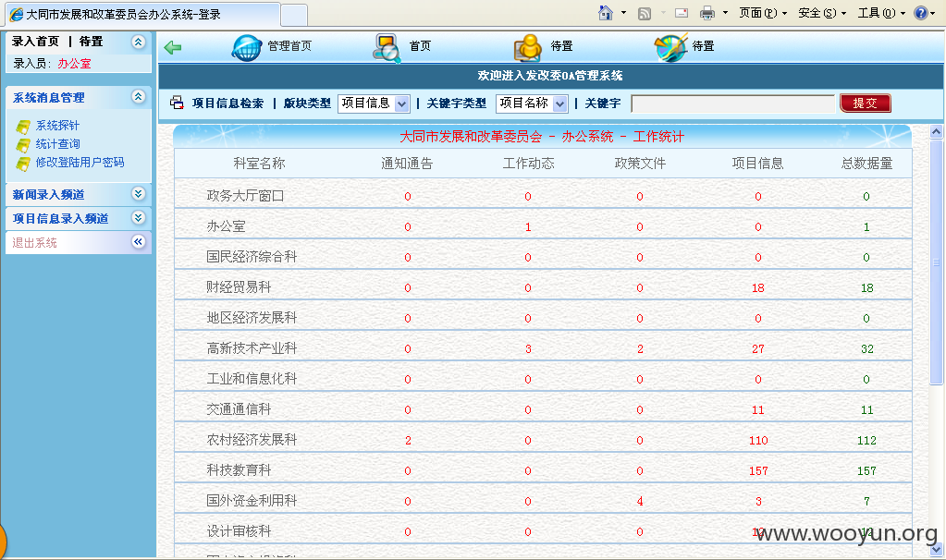946x560 pixels.
Task: Open the 统计查询 link
Action: (x=57, y=144)
